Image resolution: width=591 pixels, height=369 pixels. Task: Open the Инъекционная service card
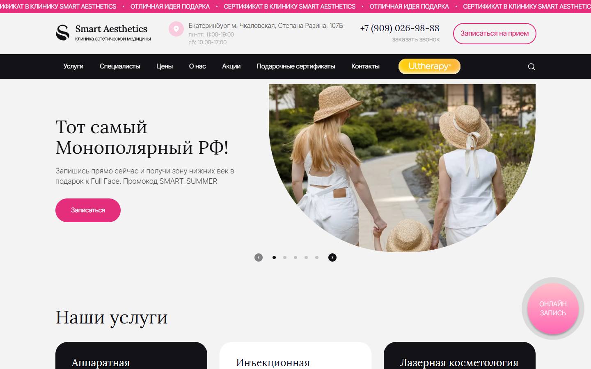(x=295, y=356)
